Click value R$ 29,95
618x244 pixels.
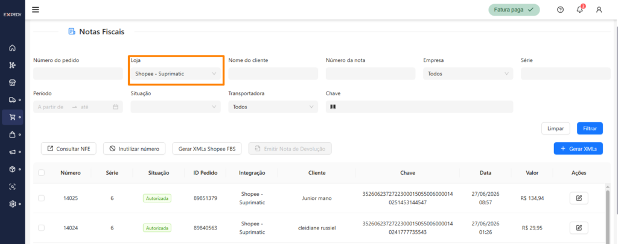[532, 228]
